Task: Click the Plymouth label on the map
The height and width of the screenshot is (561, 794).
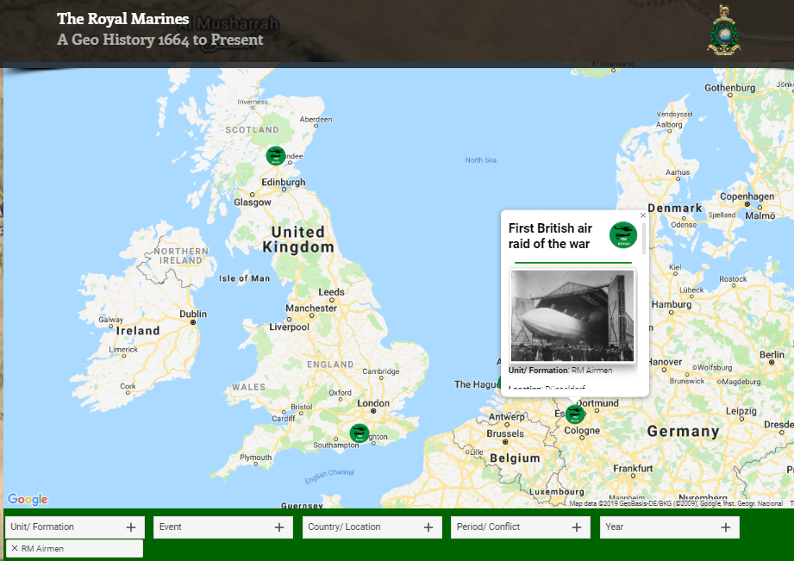Action: click(256, 458)
